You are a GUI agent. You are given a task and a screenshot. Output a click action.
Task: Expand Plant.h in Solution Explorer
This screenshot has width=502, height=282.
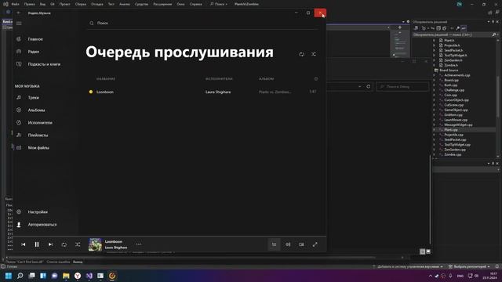435,40
